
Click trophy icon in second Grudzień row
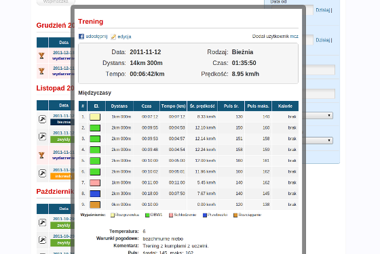pos(41,71)
